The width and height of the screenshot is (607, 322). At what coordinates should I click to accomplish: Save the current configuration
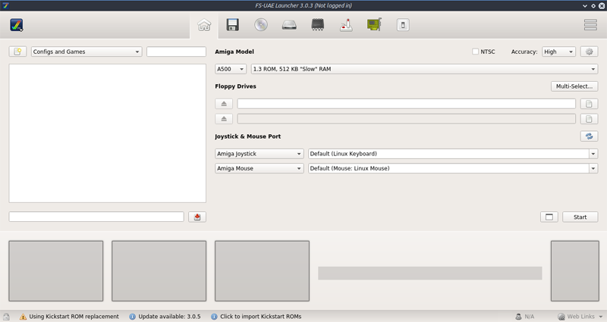point(197,217)
